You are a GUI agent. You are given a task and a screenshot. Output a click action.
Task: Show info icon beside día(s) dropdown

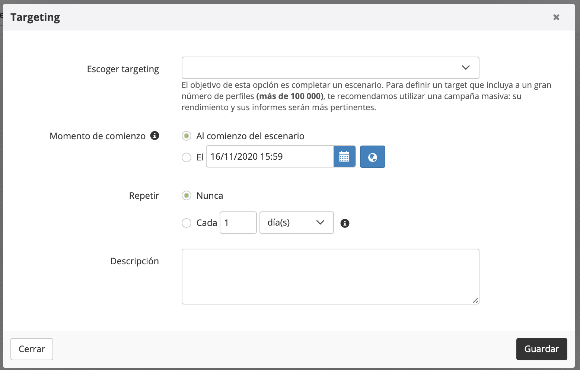pyautogui.click(x=345, y=223)
